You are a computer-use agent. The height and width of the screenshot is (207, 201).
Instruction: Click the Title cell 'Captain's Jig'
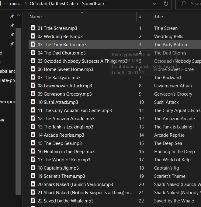click(x=166, y=168)
